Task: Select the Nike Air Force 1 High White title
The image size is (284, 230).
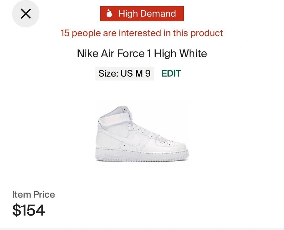Action: [x=142, y=54]
